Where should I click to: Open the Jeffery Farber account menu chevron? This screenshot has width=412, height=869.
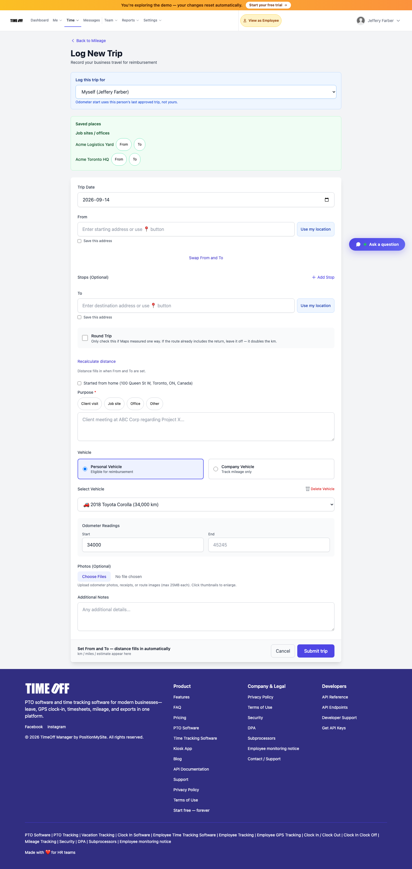pos(398,21)
